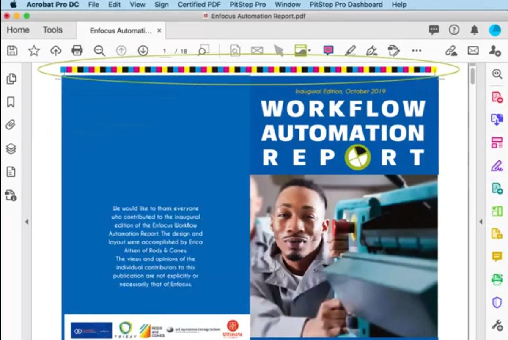Save the file using the floppy disk icon
Image resolution: width=508 pixels, height=340 pixels.
pyautogui.click(x=12, y=51)
